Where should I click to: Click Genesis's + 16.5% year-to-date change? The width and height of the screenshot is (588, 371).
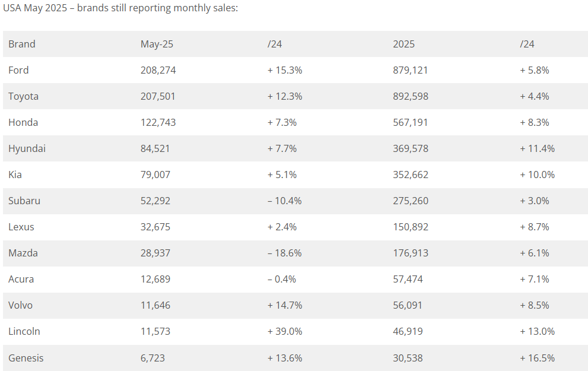tap(537, 358)
